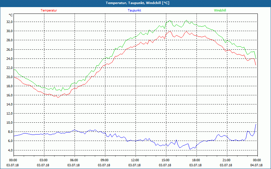Select the 21:00 time label
The height and width of the screenshot is (169, 271).
point(226,160)
